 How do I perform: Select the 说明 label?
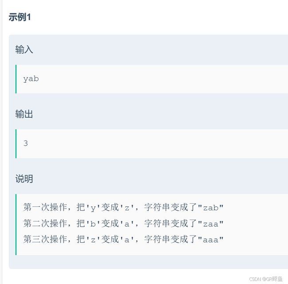coord(24,179)
